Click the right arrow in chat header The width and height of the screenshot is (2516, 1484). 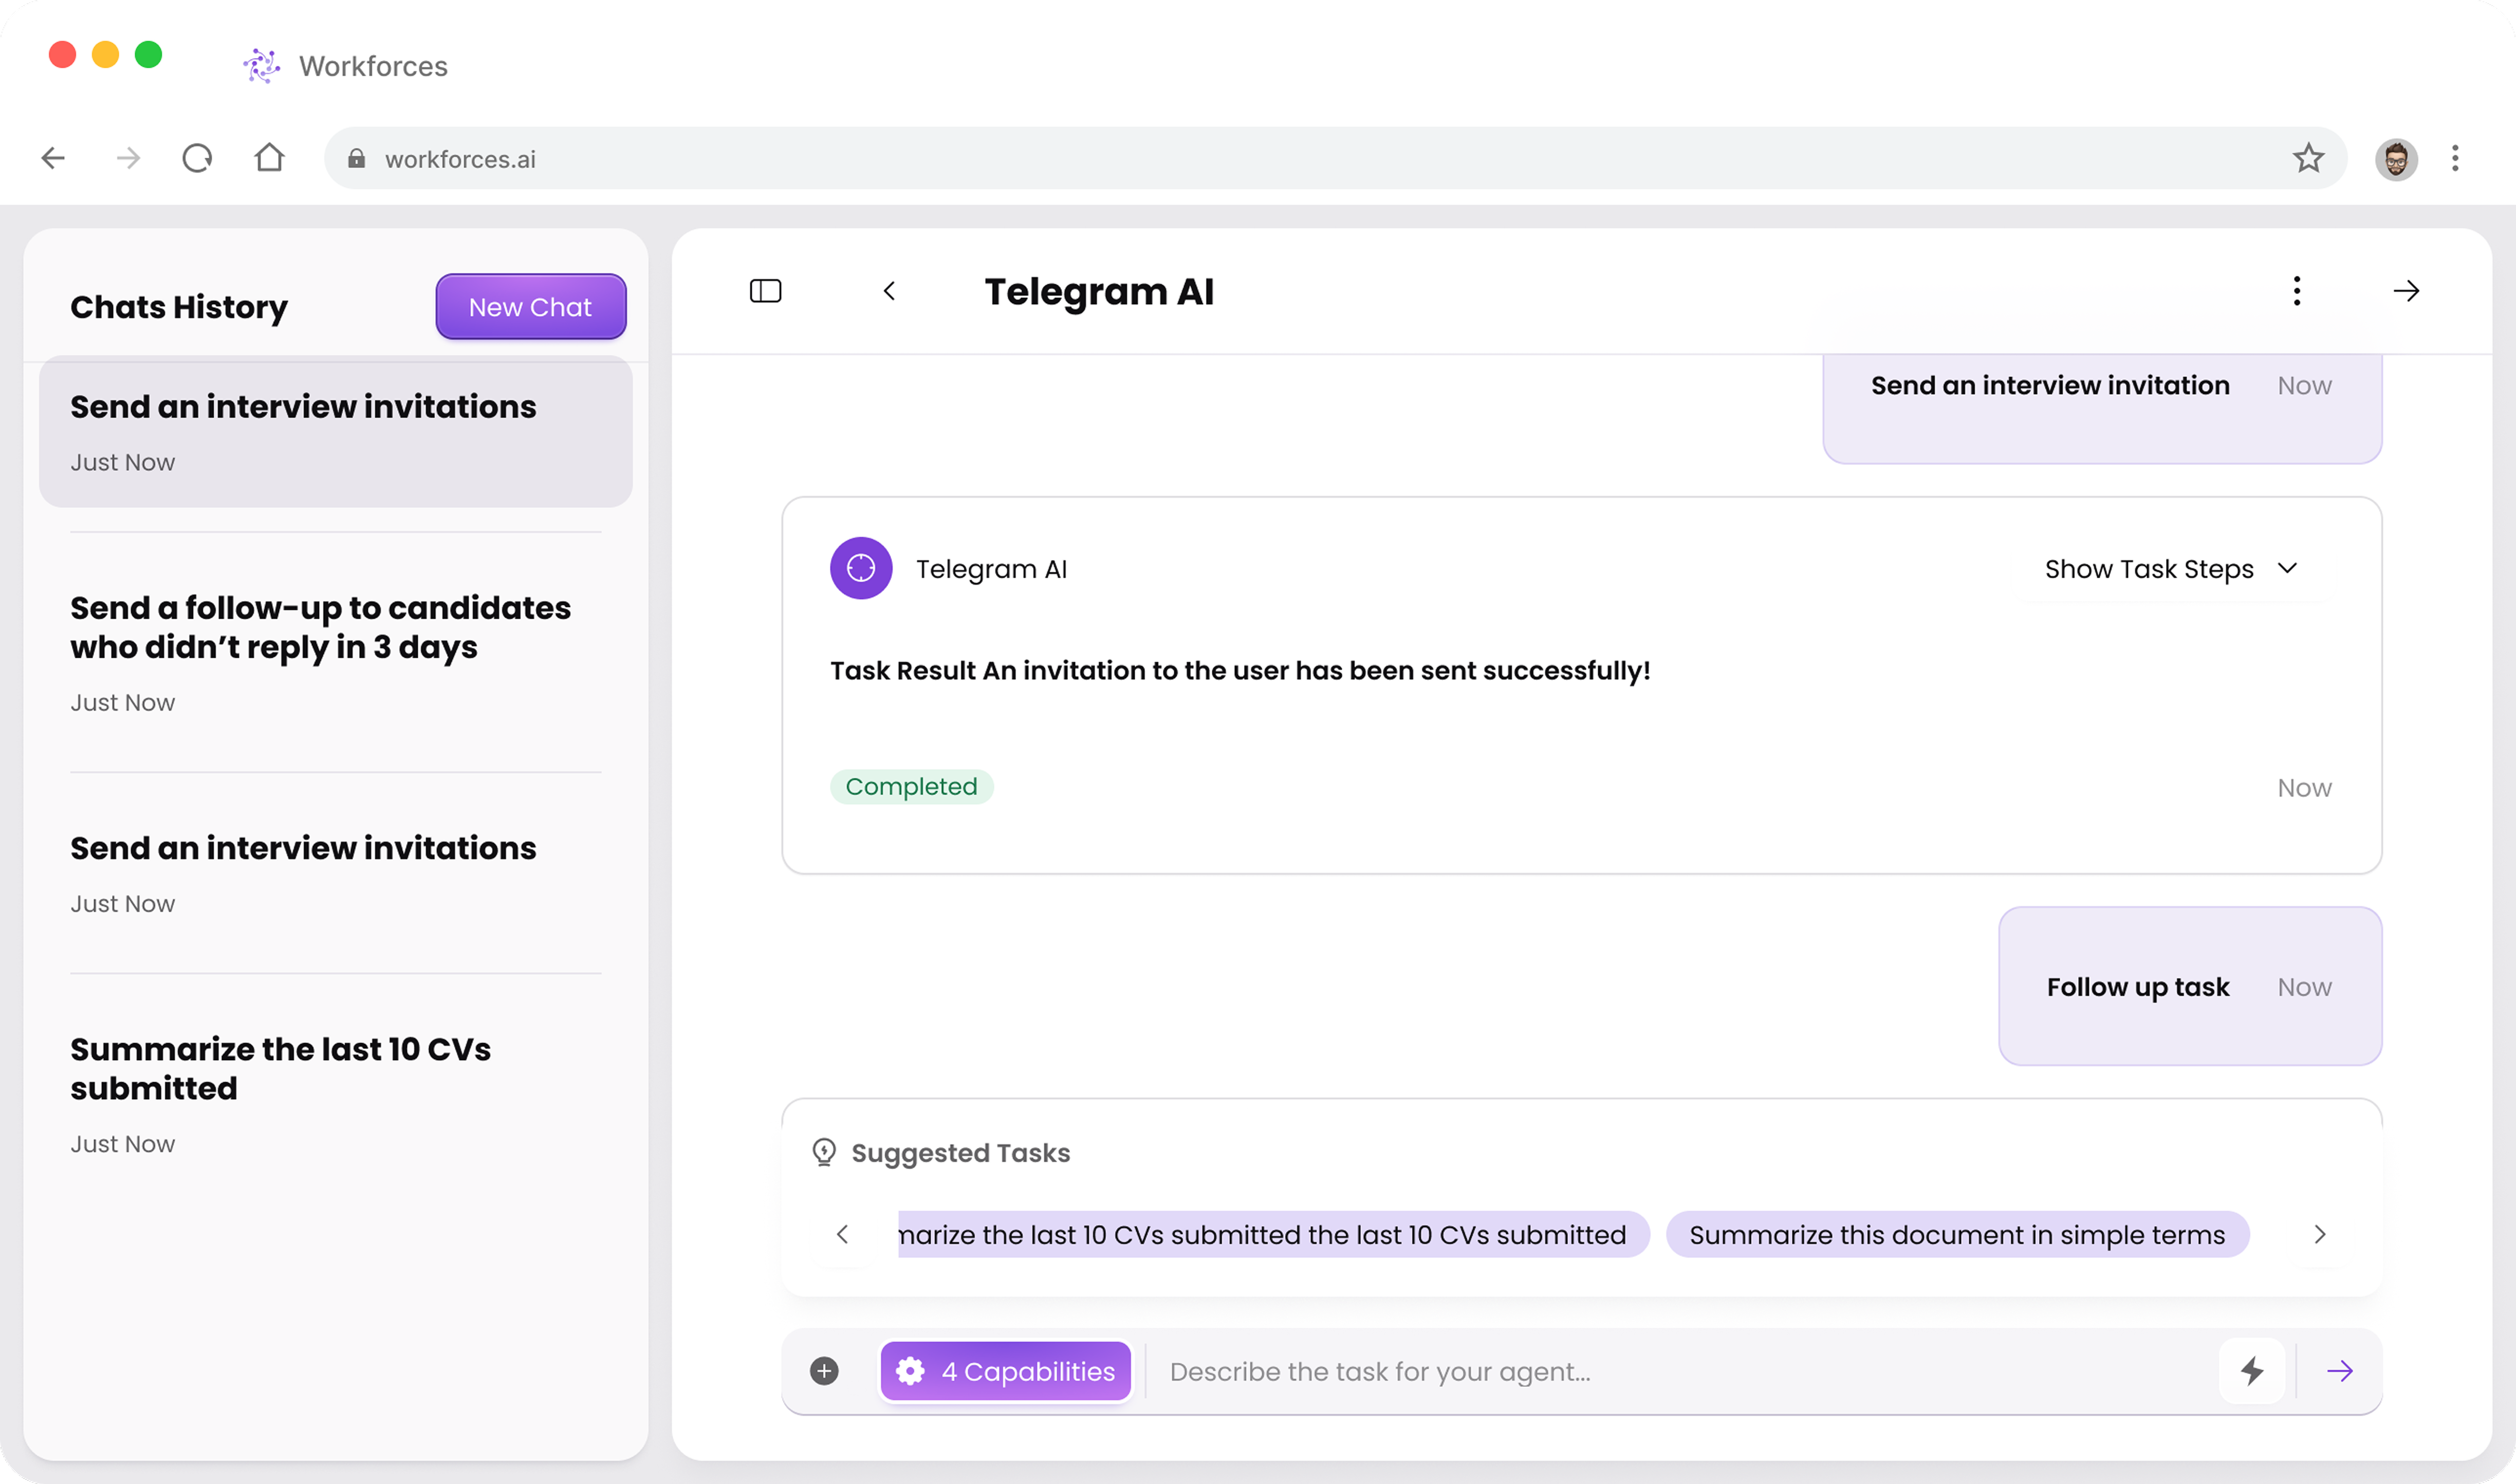pyautogui.click(x=2406, y=291)
